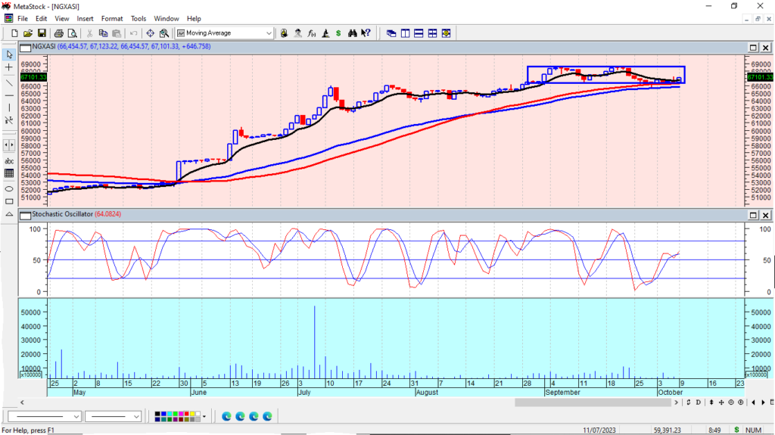Screen dimensions: 775x435
Task: Save the chart with the floppy disk icon
Action: tap(42, 33)
